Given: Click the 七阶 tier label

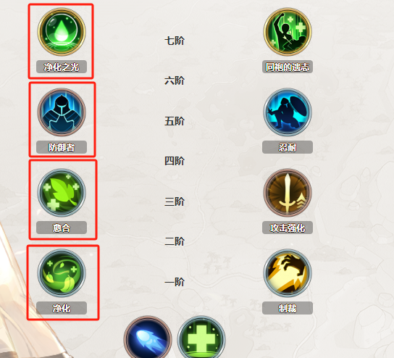Looking at the screenshot, I should [175, 41].
